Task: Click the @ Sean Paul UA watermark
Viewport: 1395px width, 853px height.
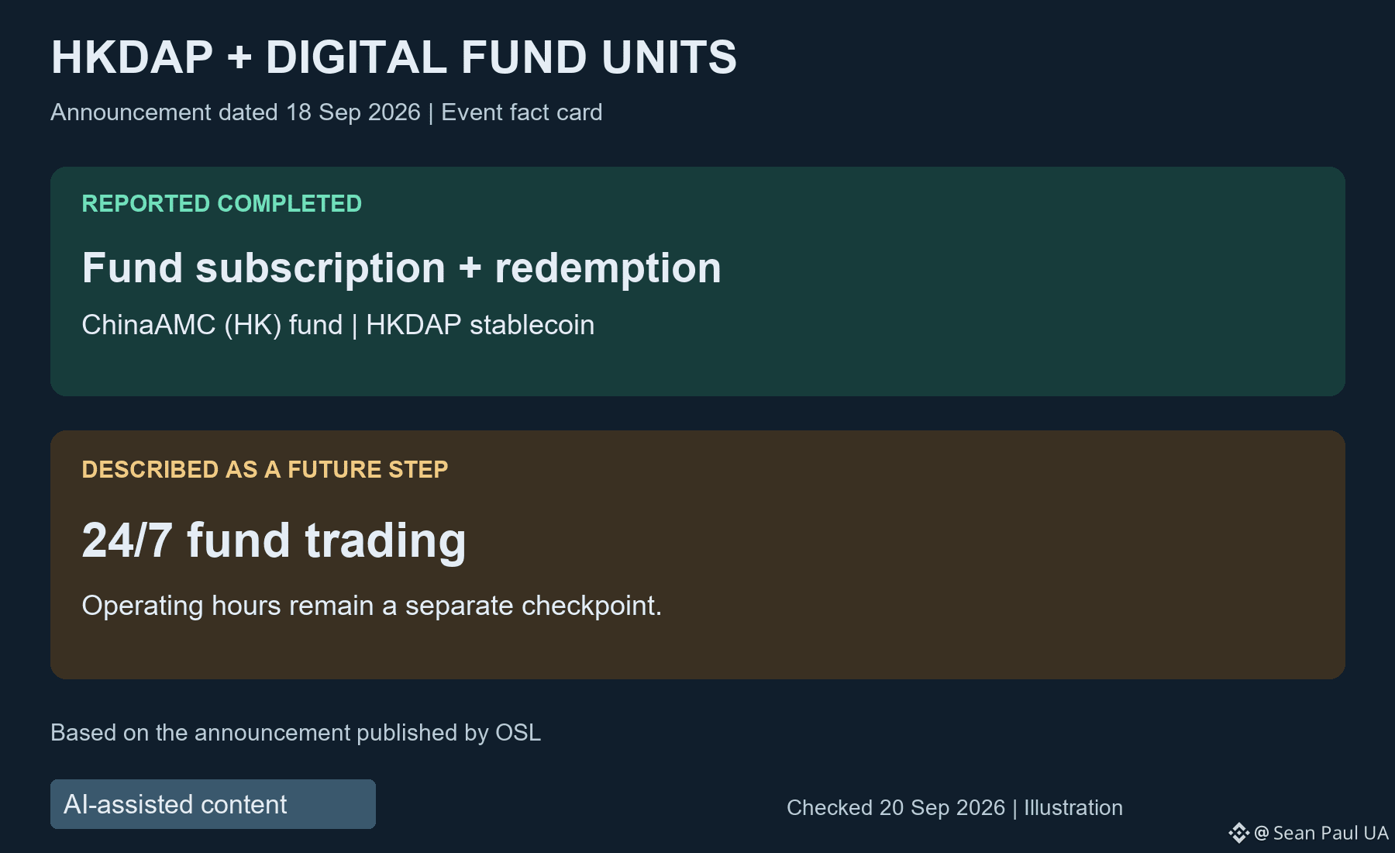Action: pyautogui.click(x=1321, y=833)
